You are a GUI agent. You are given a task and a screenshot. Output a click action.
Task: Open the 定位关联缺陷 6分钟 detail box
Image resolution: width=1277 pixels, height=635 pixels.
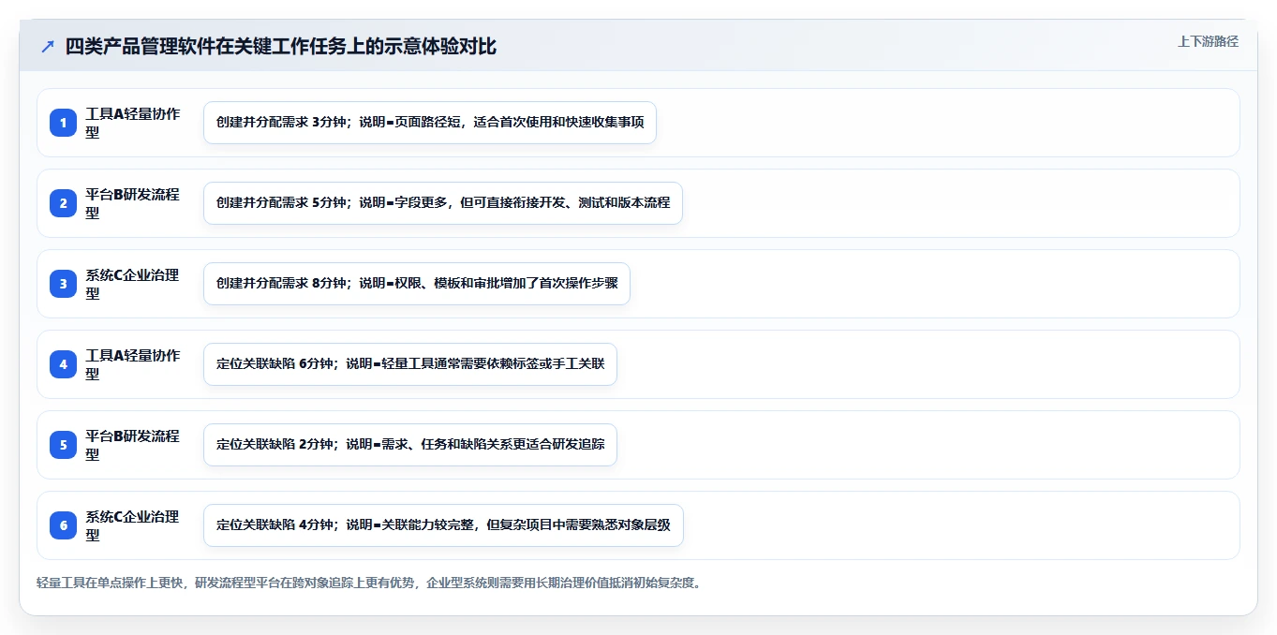pos(410,364)
